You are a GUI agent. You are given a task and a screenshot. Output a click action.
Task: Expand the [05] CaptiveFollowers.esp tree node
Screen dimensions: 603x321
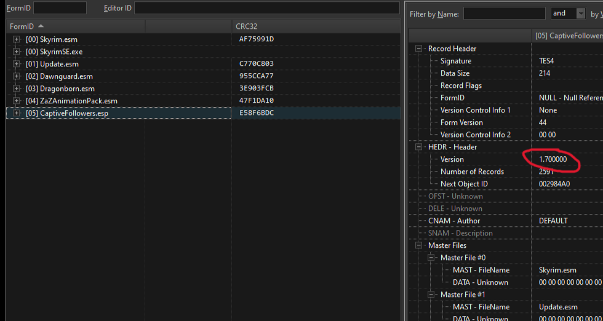click(16, 113)
